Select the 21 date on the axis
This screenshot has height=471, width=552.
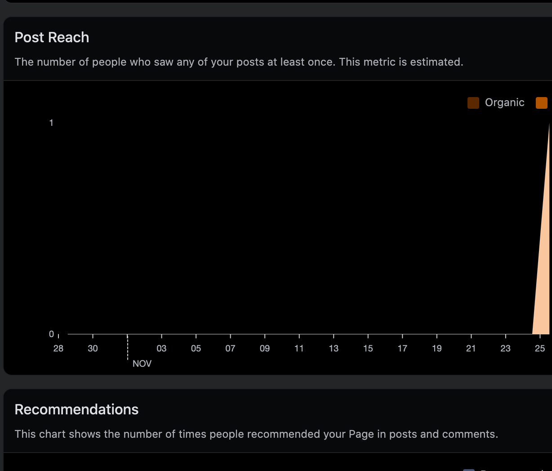tap(471, 348)
